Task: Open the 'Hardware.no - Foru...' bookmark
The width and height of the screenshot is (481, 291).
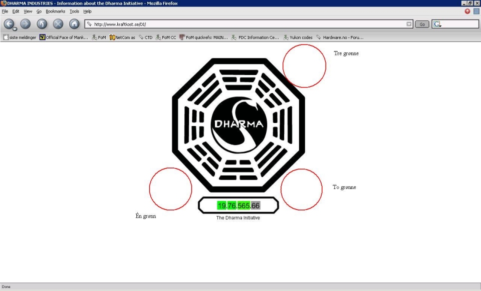Action: pyautogui.click(x=340, y=37)
